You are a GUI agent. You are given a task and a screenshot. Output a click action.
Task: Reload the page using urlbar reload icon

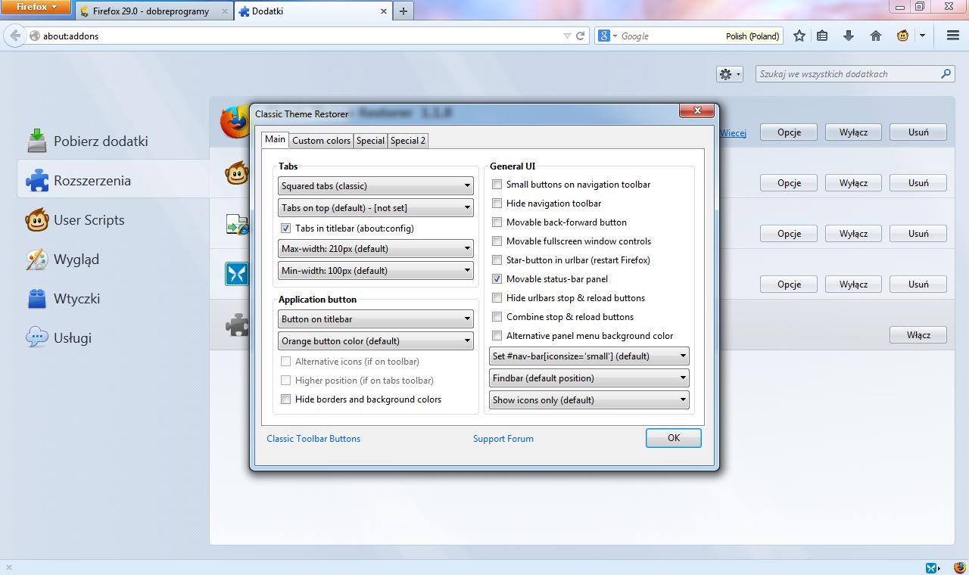[x=581, y=36]
